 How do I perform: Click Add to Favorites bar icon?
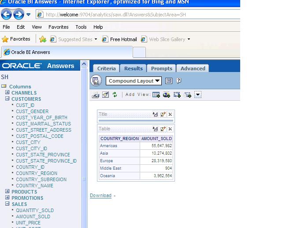coord(43,39)
